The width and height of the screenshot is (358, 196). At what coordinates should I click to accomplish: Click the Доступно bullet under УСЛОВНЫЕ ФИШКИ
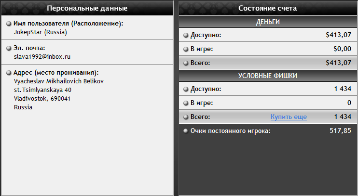(x=186, y=89)
